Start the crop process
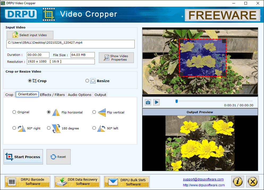The image size is (264, 190). click(23, 157)
